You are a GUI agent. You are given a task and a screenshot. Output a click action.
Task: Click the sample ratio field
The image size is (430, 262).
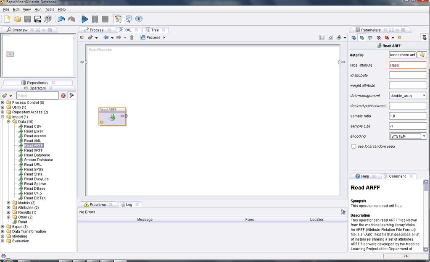(x=408, y=116)
